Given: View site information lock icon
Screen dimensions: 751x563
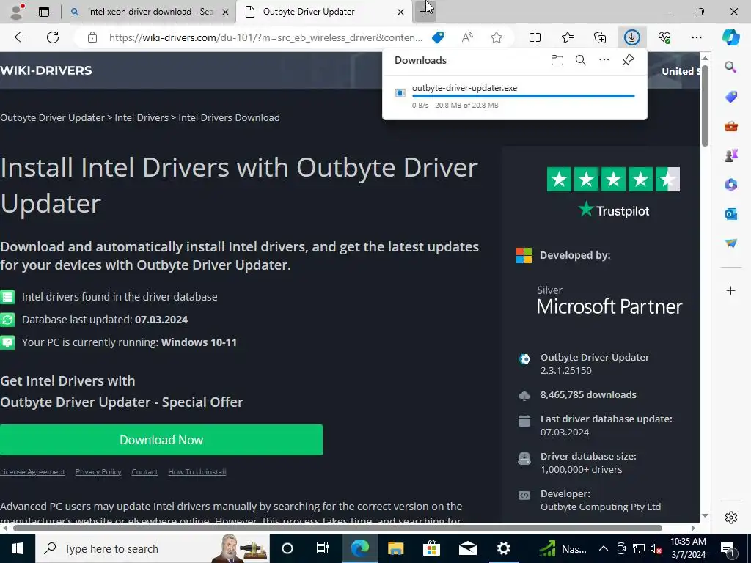Looking at the screenshot, I should pyautogui.click(x=92, y=38).
